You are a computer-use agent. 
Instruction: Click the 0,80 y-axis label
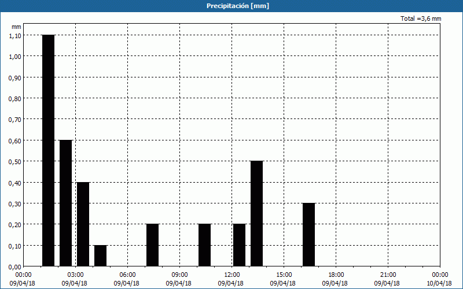[x=15, y=99]
